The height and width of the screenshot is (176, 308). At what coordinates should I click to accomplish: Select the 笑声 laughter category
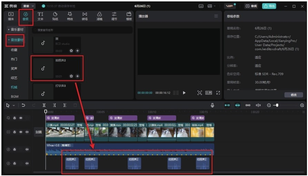coord(14,69)
